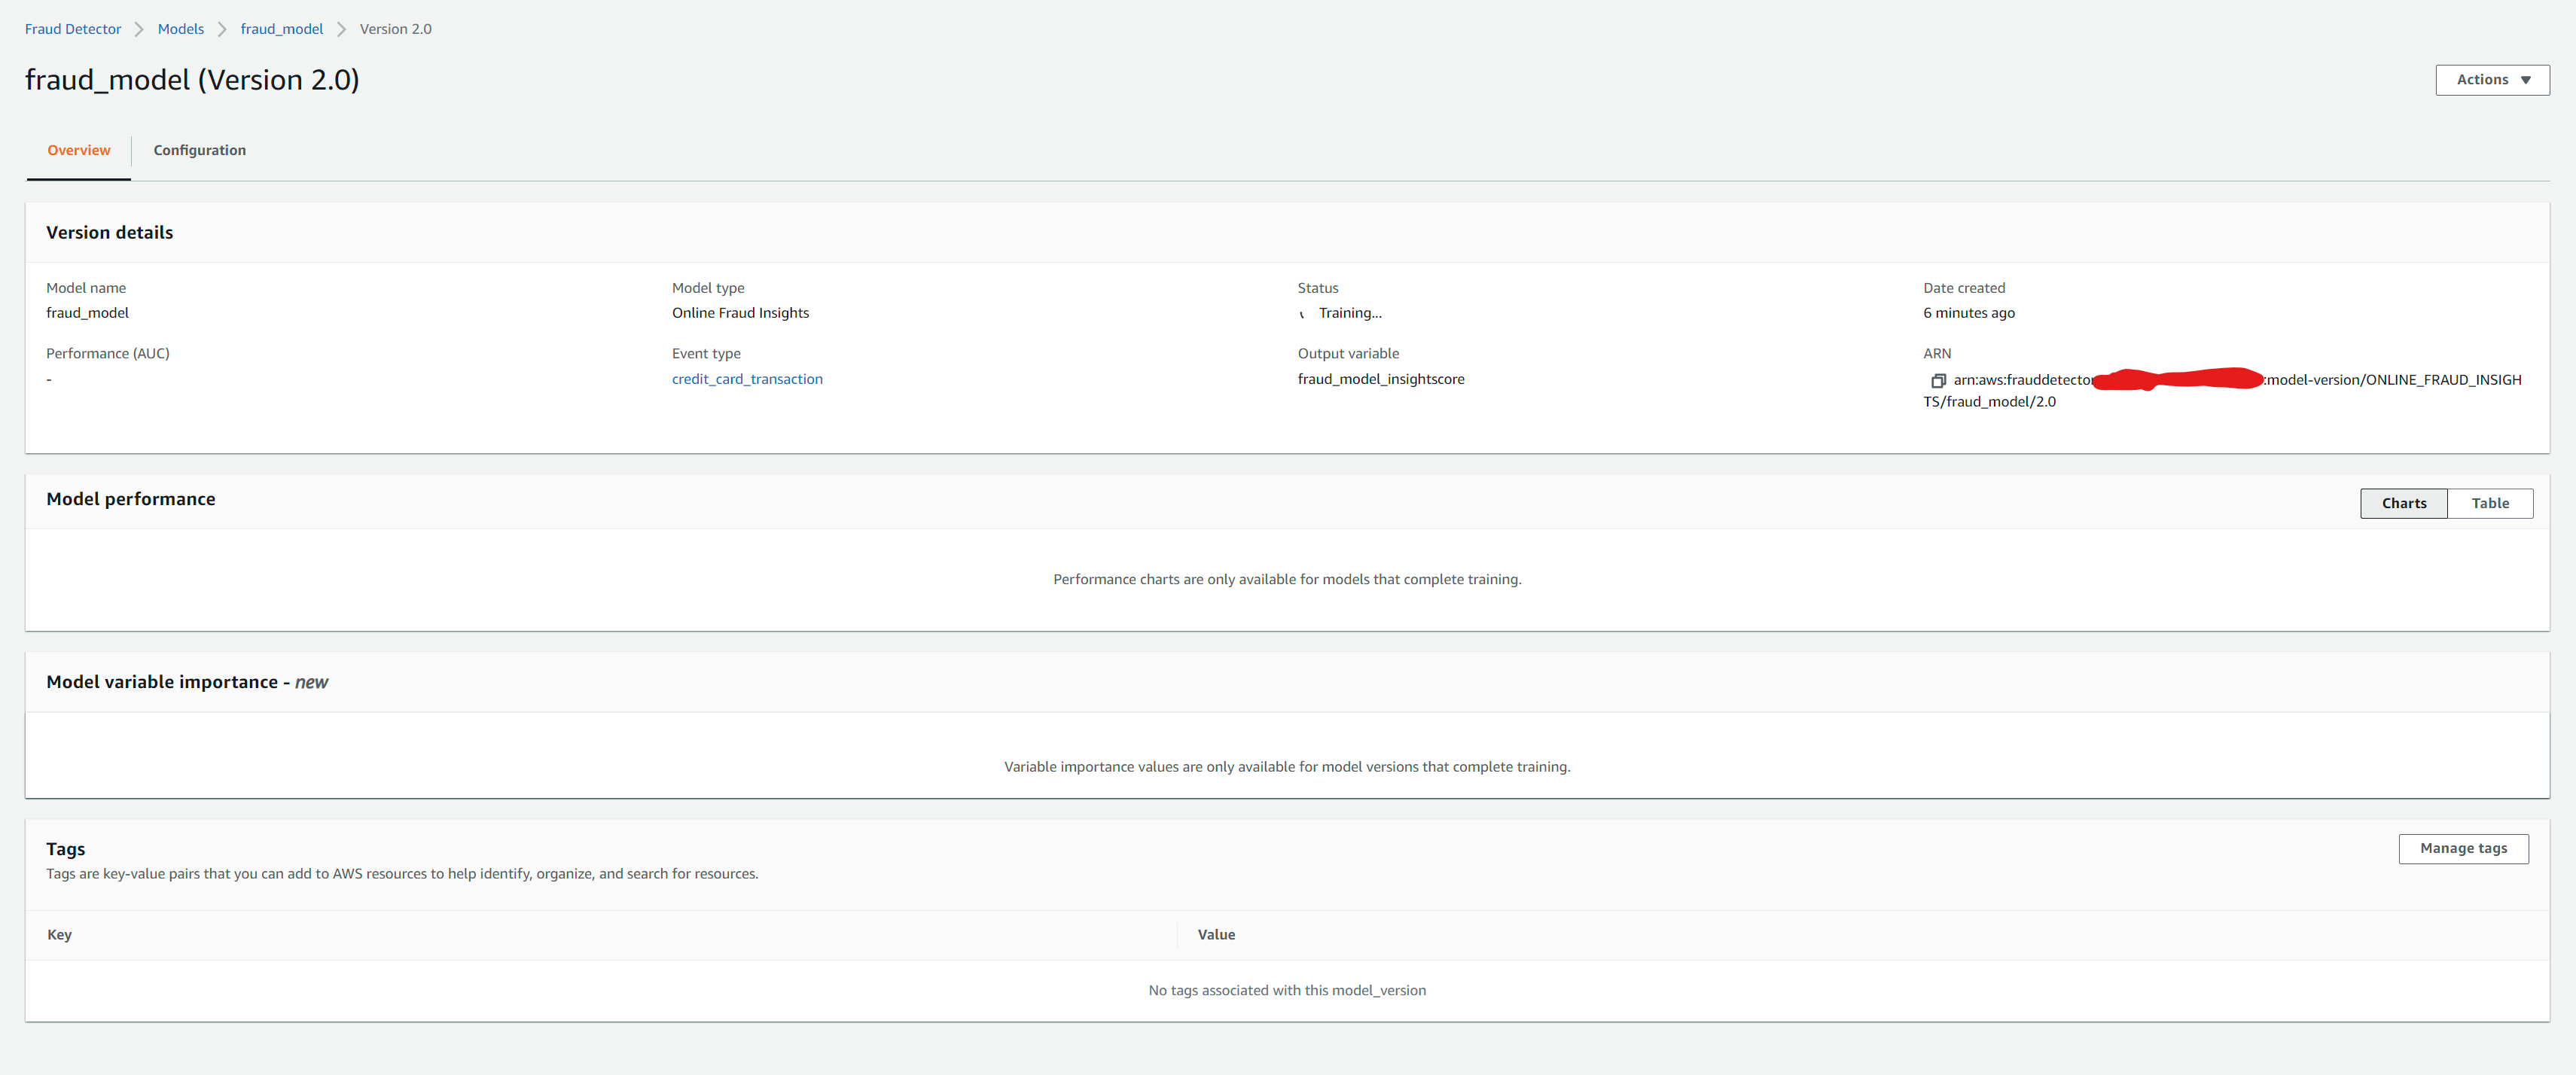2576x1075 pixels.
Task: Open the Actions dropdown menu
Action: pyautogui.click(x=2491, y=80)
